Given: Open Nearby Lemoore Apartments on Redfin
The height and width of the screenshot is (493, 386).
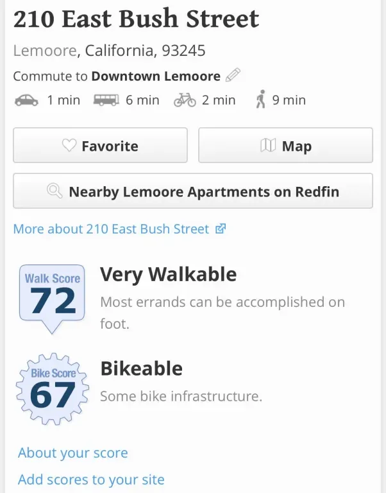Looking at the screenshot, I should (193, 191).
